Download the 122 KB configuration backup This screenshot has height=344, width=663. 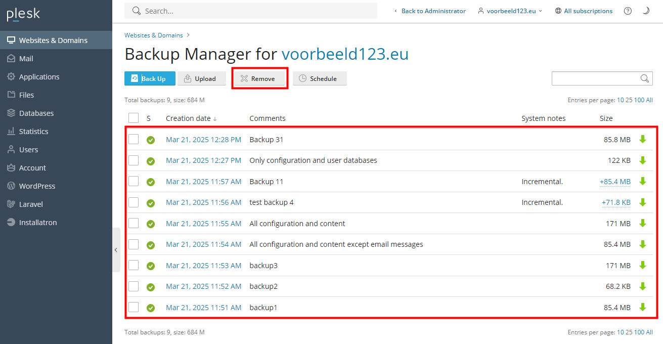[643, 160]
